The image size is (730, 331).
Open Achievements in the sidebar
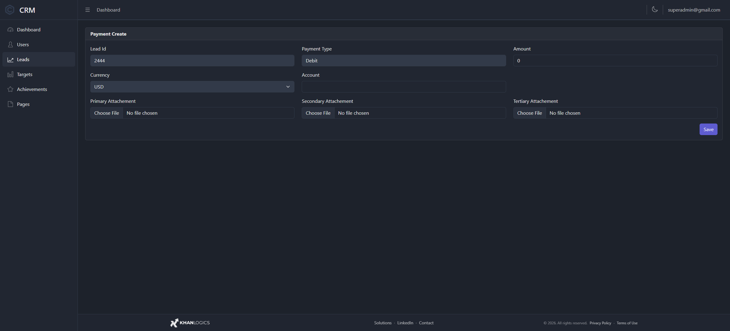point(39,89)
